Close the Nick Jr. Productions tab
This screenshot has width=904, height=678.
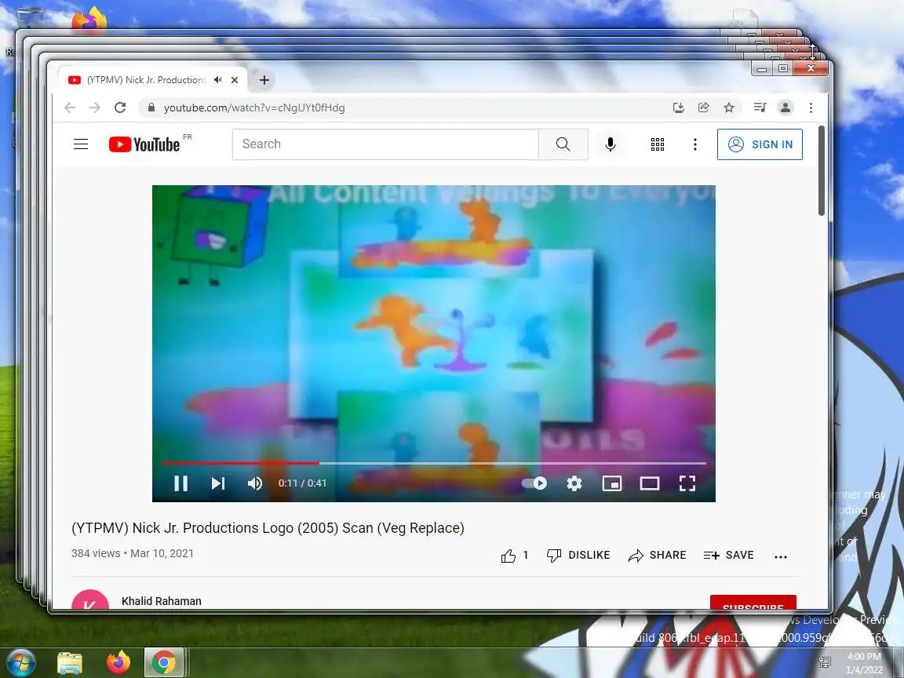[x=235, y=80]
